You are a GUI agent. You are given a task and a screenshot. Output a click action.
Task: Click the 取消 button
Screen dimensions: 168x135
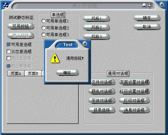[147, 27]
